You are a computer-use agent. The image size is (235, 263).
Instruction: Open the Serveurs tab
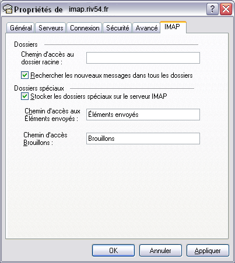51,28
